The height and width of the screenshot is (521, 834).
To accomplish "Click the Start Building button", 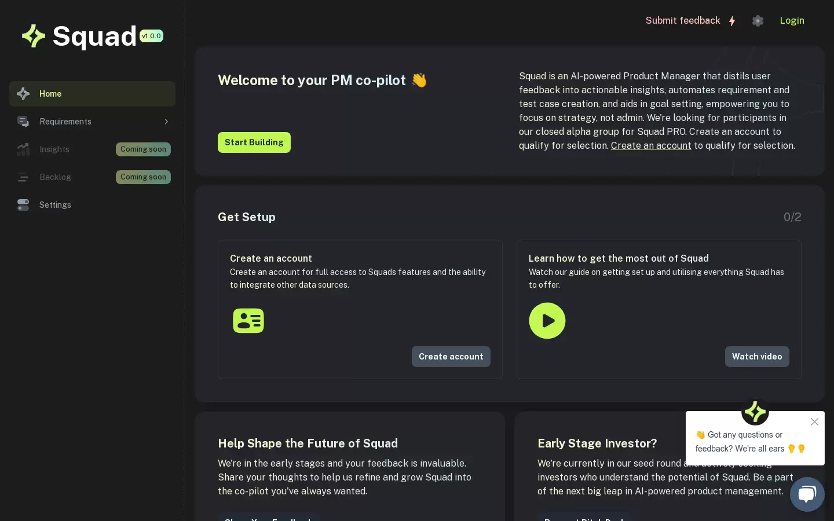I will point(254,142).
